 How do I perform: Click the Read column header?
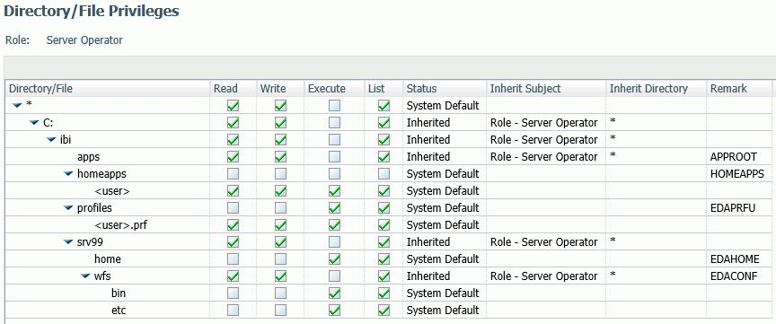tap(234, 89)
